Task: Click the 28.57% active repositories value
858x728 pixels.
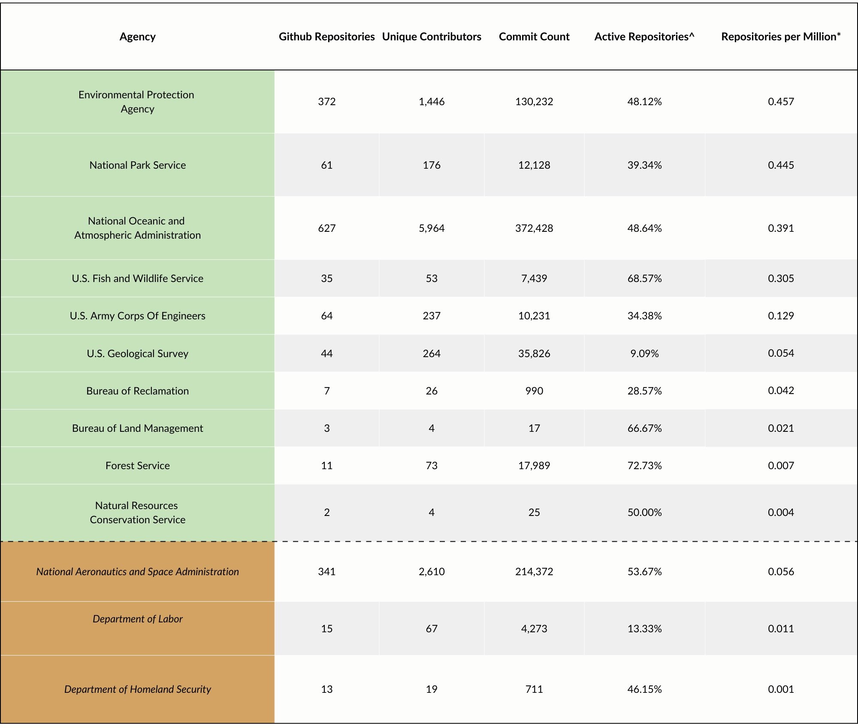Action: (x=644, y=391)
